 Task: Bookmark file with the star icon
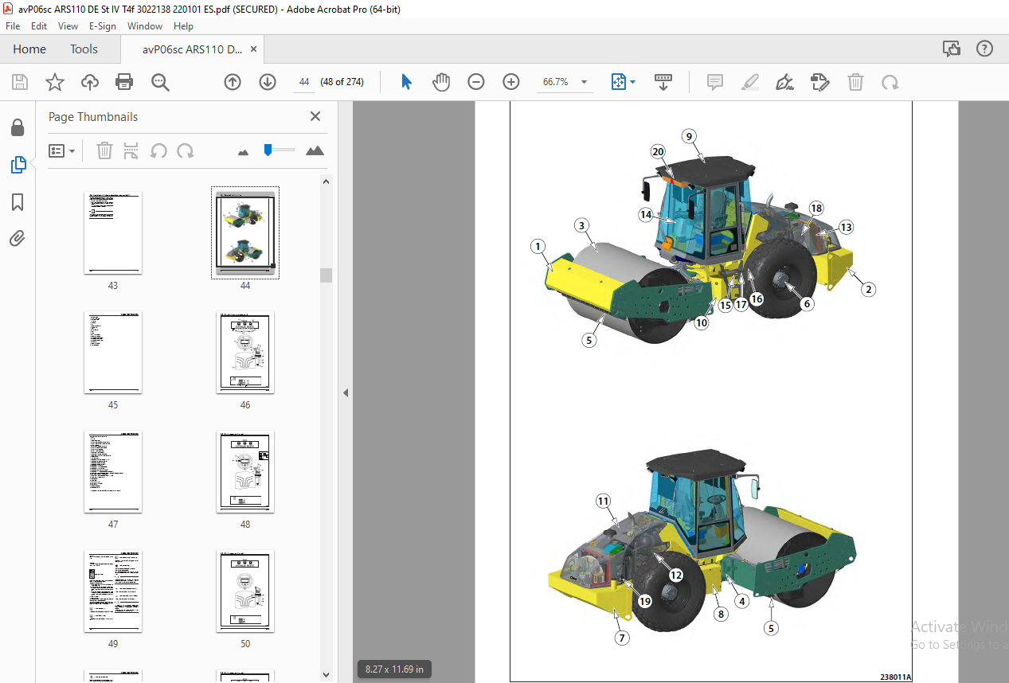pos(54,82)
